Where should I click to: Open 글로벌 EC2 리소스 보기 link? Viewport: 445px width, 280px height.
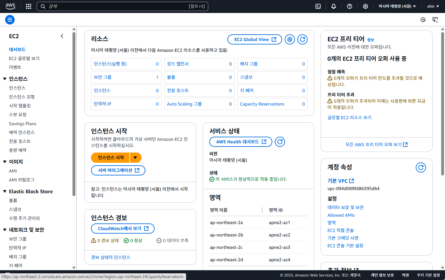[x=349, y=118]
